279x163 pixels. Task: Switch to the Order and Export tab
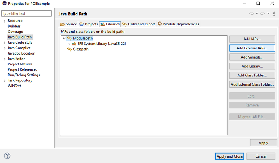[x=139, y=24]
